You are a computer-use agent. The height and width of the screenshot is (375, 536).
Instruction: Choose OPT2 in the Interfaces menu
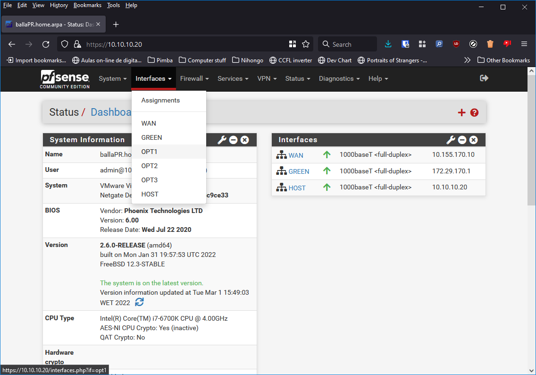pyautogui.click(x=150, y=166)
